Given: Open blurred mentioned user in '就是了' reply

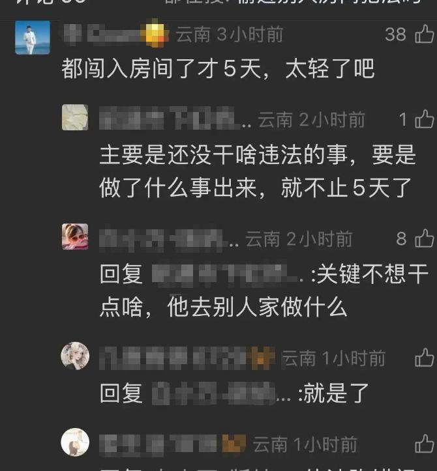Looking at the screenshot, I should [221, 393].
